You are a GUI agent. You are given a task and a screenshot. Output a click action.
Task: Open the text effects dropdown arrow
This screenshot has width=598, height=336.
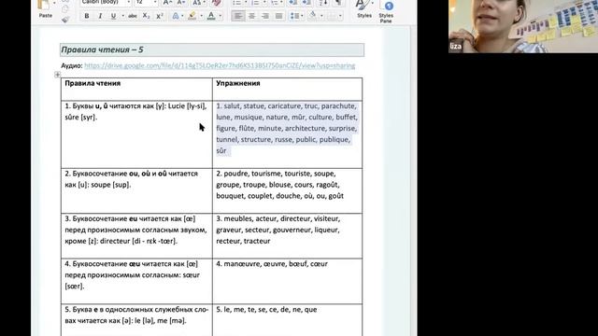pos(183,16)
